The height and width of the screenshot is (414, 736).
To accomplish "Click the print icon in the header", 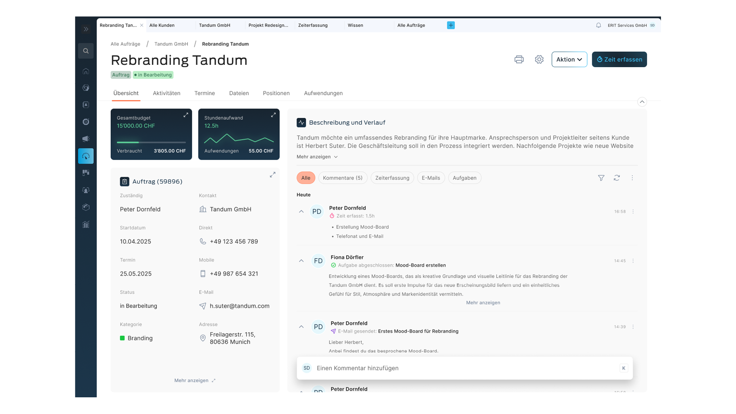I will (x=519, y=60).
